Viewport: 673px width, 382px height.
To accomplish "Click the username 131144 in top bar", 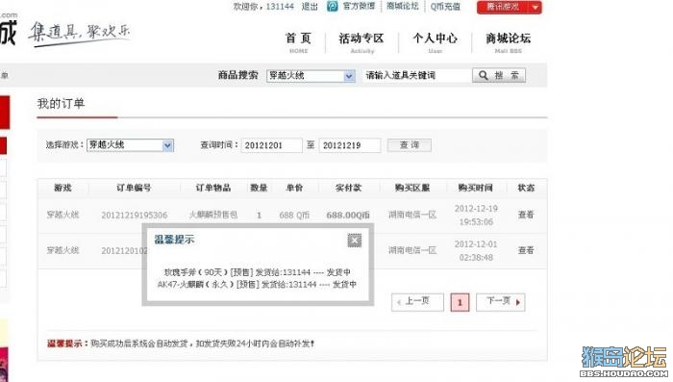I will (x=280, y=7).
